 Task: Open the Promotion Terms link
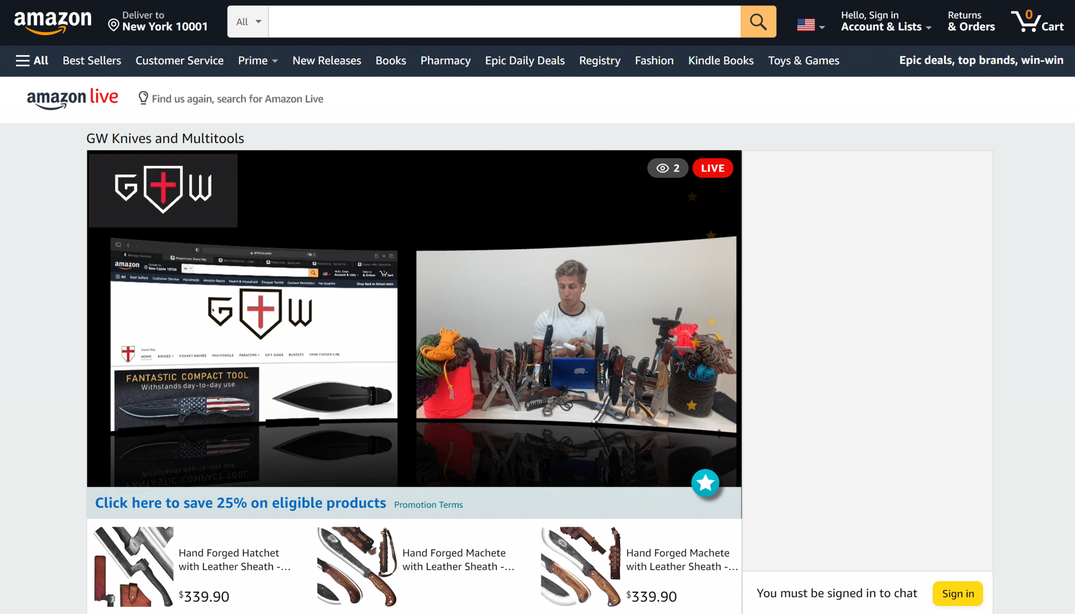(428, 505)
